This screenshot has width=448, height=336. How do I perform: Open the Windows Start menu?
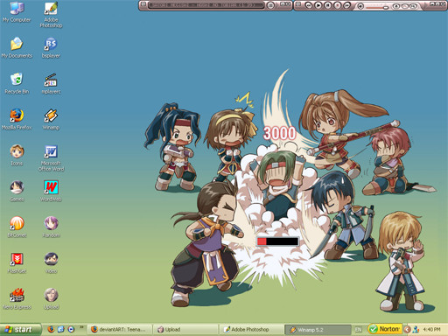tap(20, 330)
